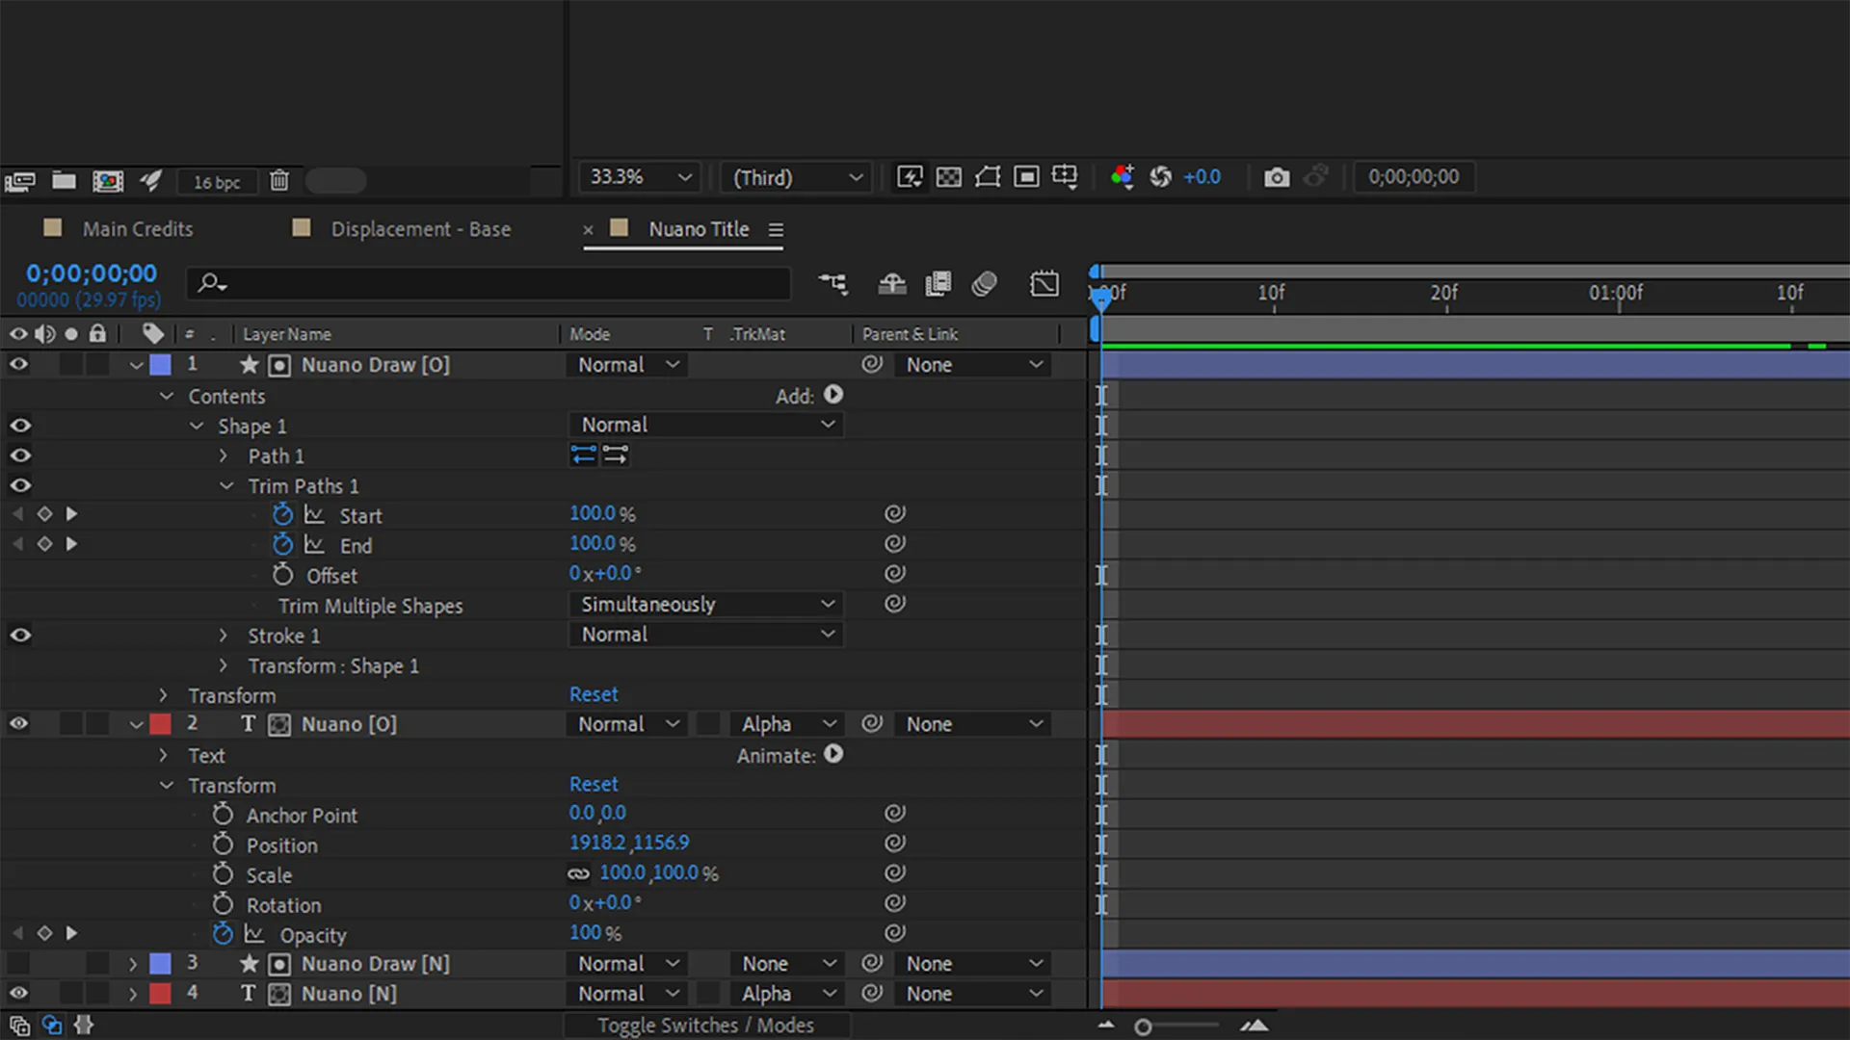Image resolution: width=1850 pixels, height=1040 pixels.
Task: Click Add shape contents button
Action: (x=833, y=395)
